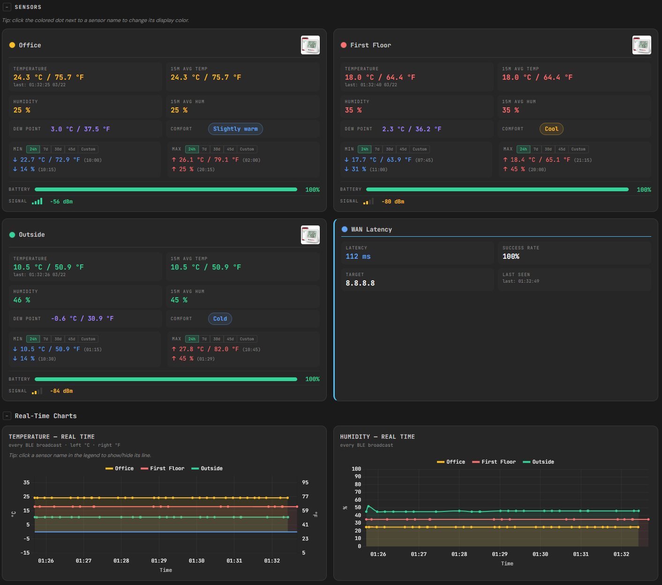
Task: Change Office sensor color via yellow dot
Action: pos(12,45)
